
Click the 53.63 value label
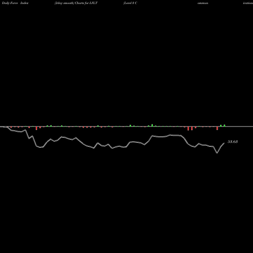pos(233,142)
